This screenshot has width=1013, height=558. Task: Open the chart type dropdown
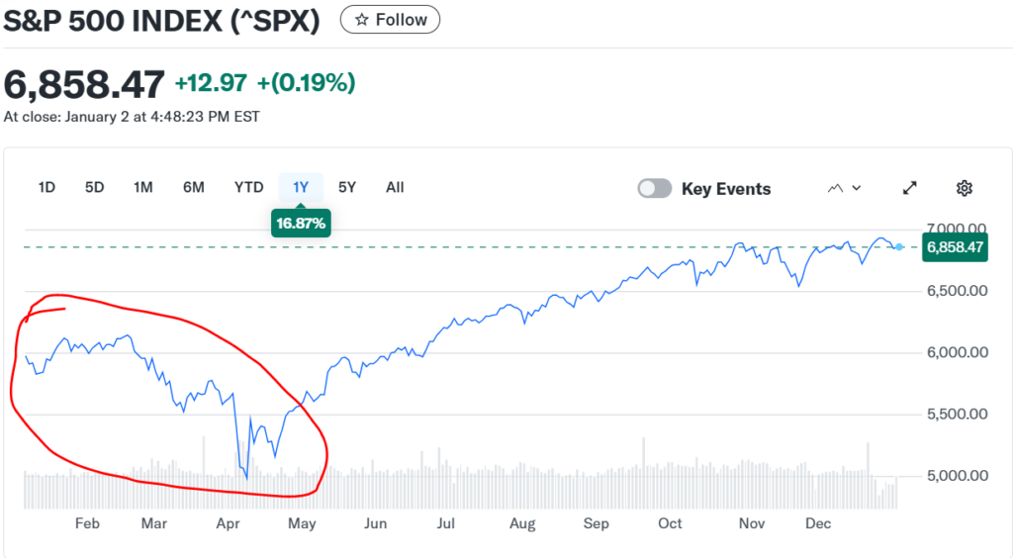point(844,188)
